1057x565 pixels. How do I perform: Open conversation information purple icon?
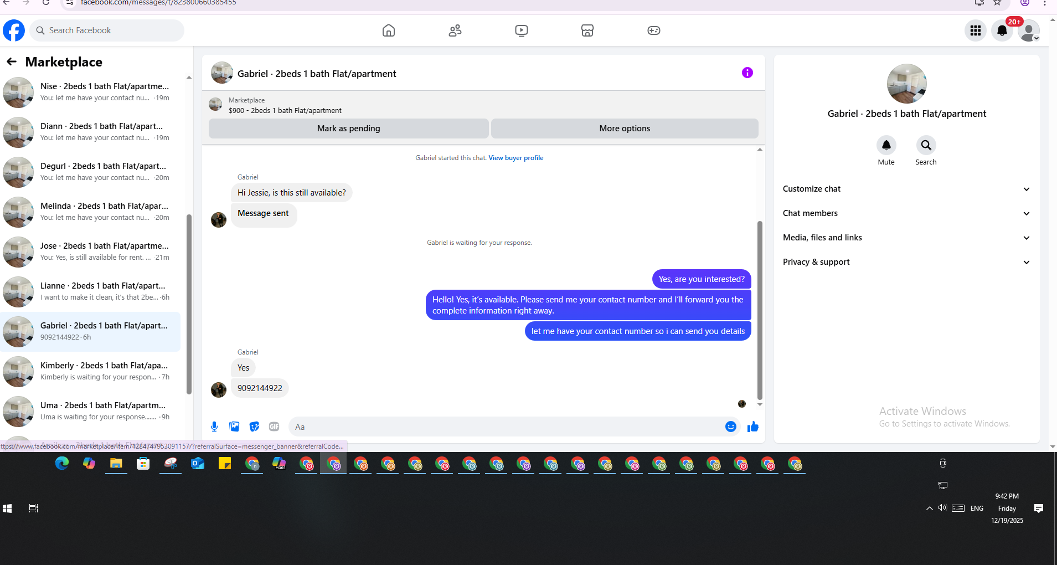click(x=747, y=73)
